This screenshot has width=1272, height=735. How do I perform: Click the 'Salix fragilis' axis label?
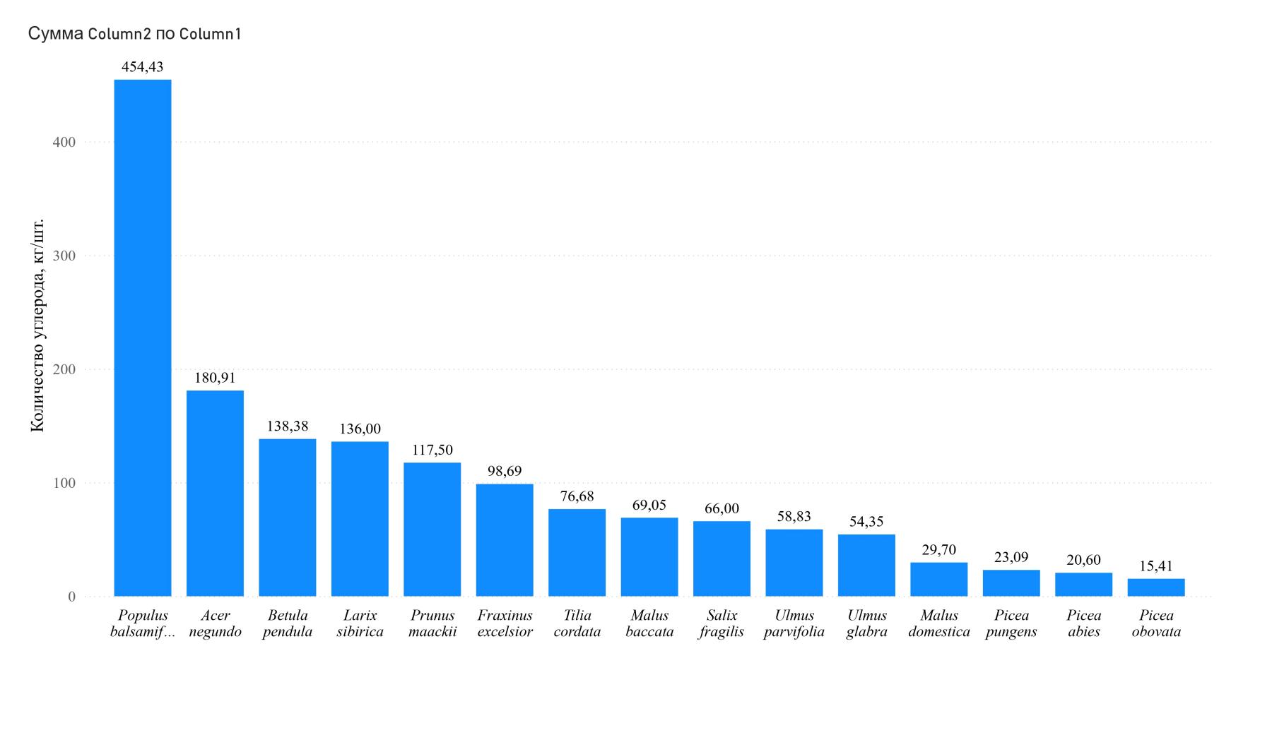click(722, 623)
